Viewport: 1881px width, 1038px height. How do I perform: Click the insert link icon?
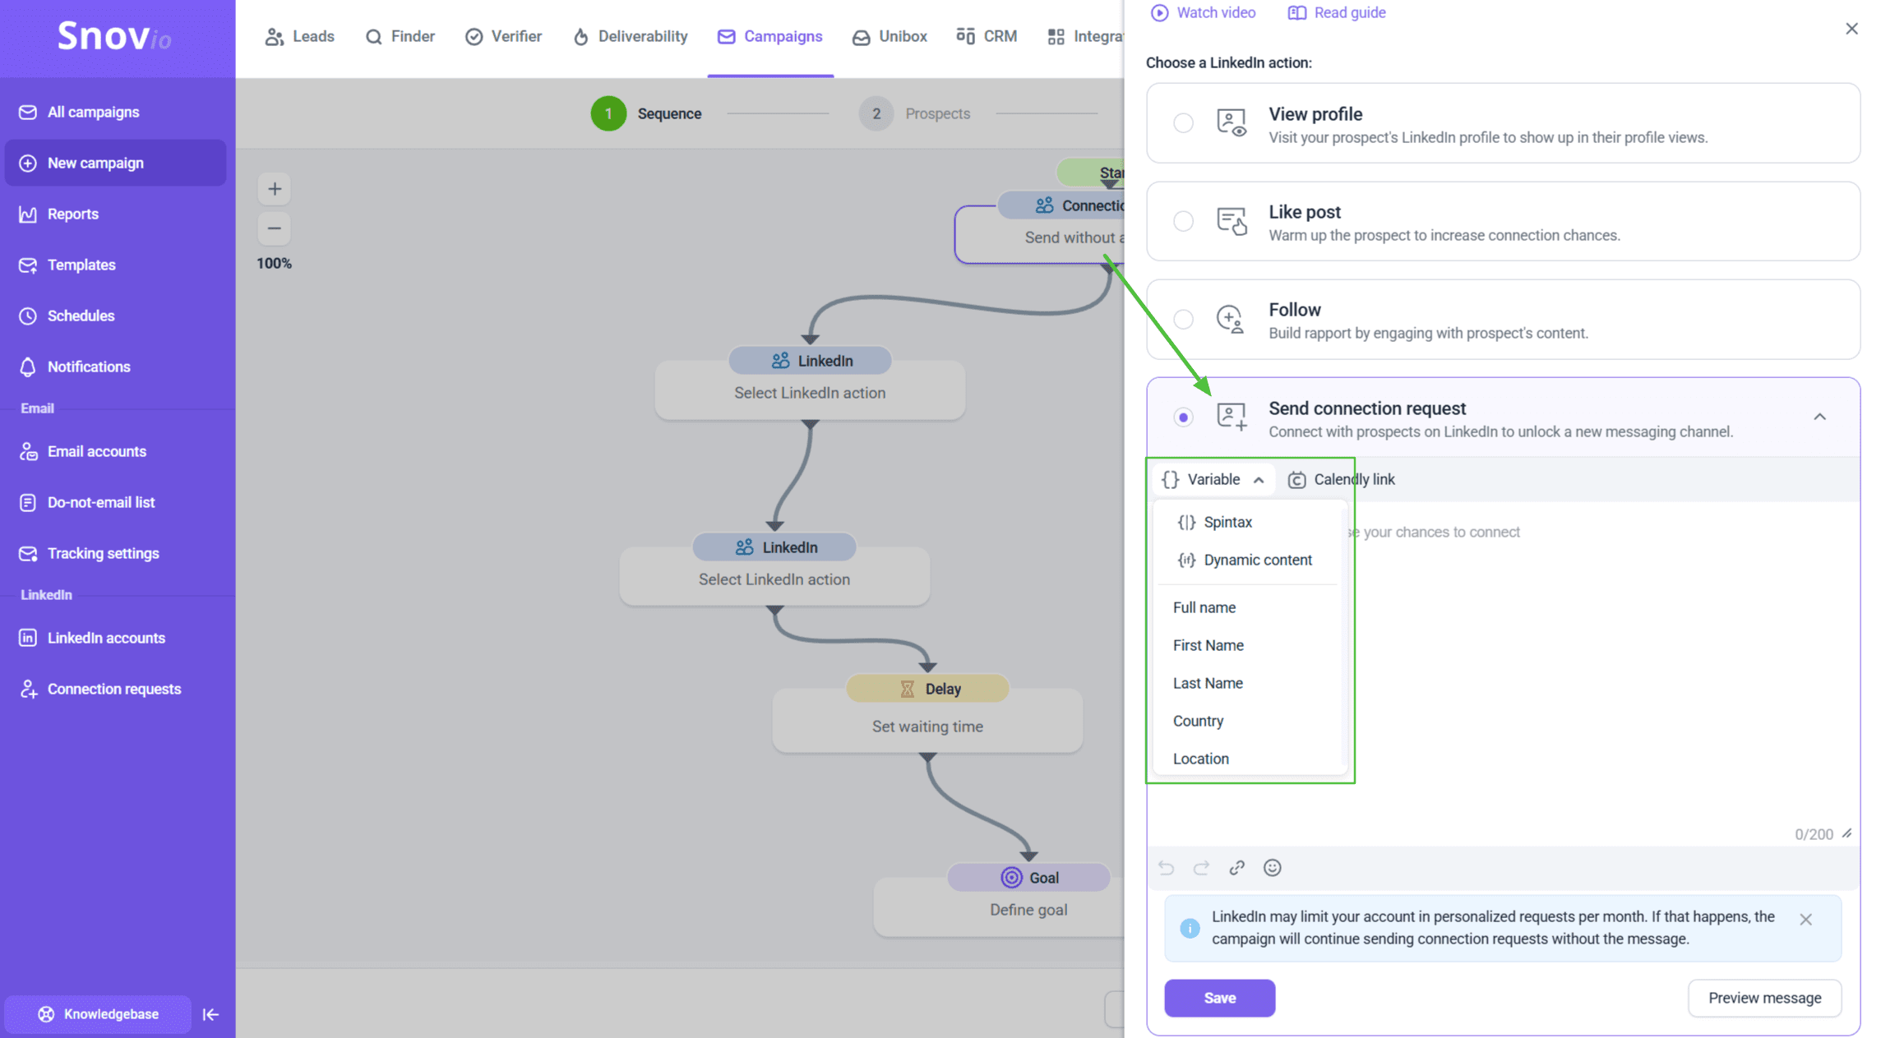click(x=1236, y=868)
